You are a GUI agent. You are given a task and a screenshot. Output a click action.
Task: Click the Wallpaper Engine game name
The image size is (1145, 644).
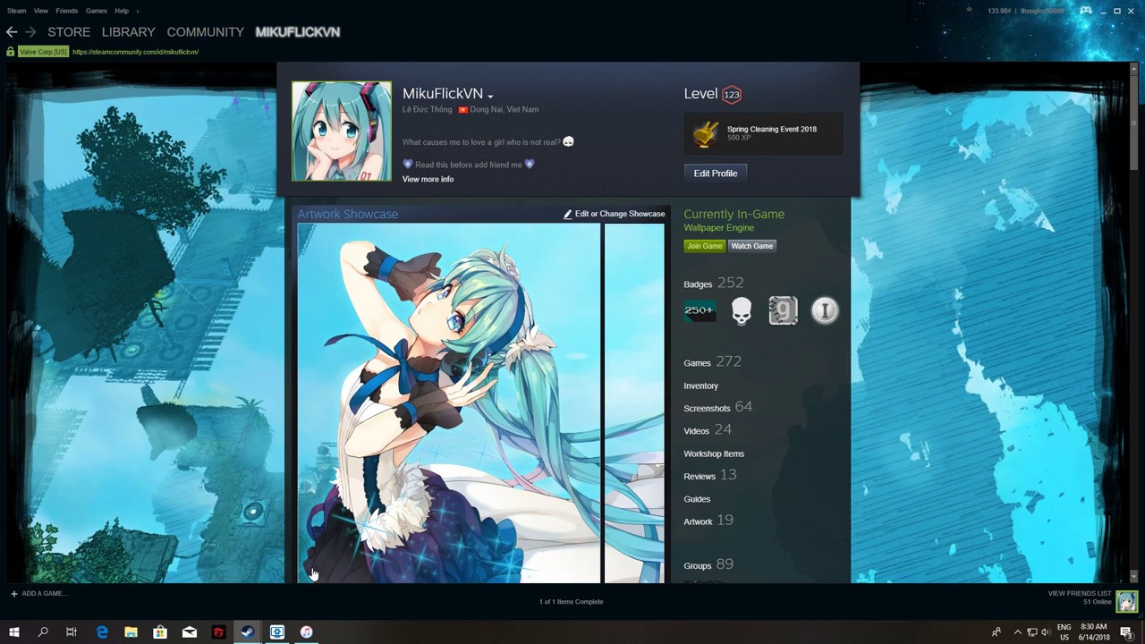719,228
